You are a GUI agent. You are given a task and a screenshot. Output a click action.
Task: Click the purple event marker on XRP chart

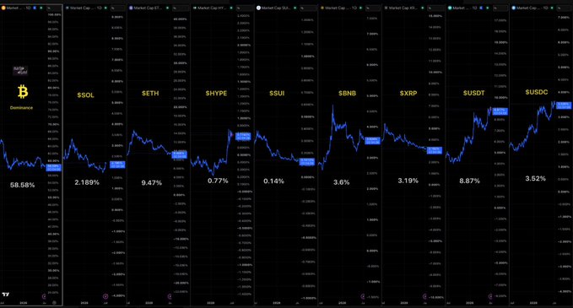coord(424,296)
